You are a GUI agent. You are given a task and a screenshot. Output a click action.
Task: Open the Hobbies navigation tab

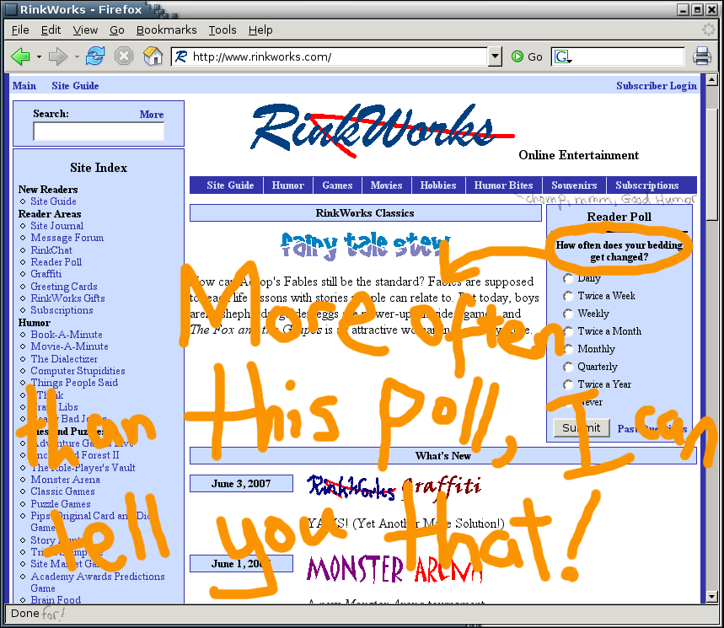(x=438, y=185)
